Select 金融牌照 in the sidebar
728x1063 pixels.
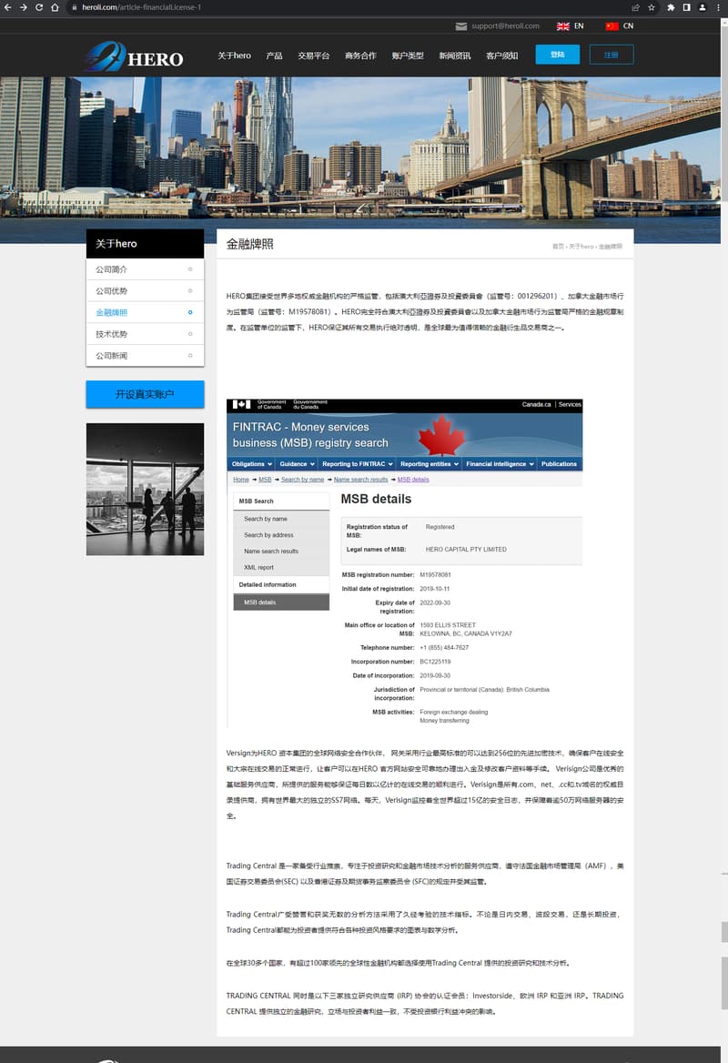pos(145,312)
